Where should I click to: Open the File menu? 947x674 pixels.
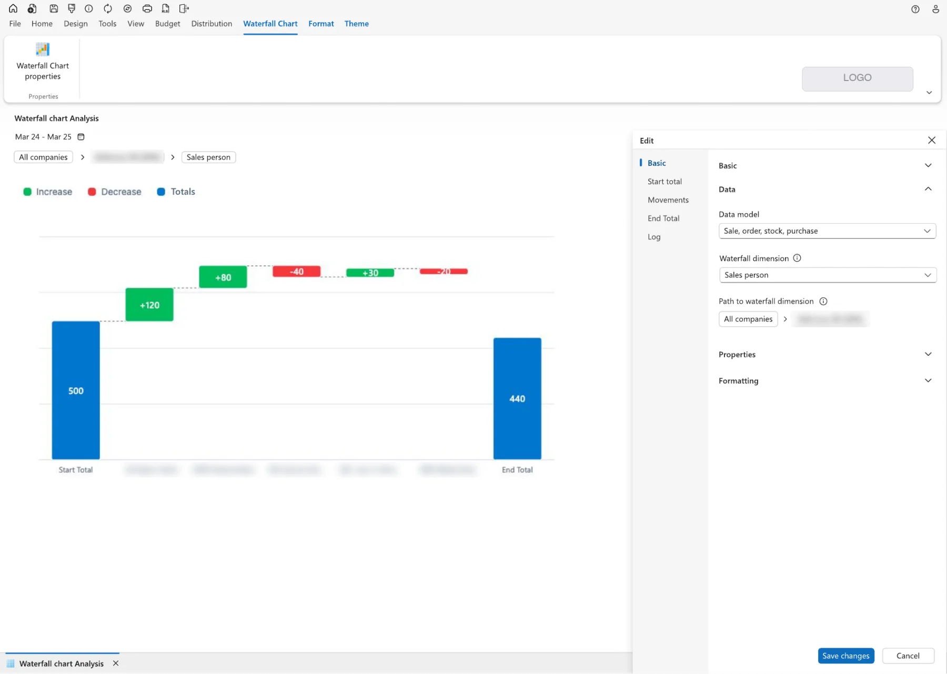click(15, 24)
